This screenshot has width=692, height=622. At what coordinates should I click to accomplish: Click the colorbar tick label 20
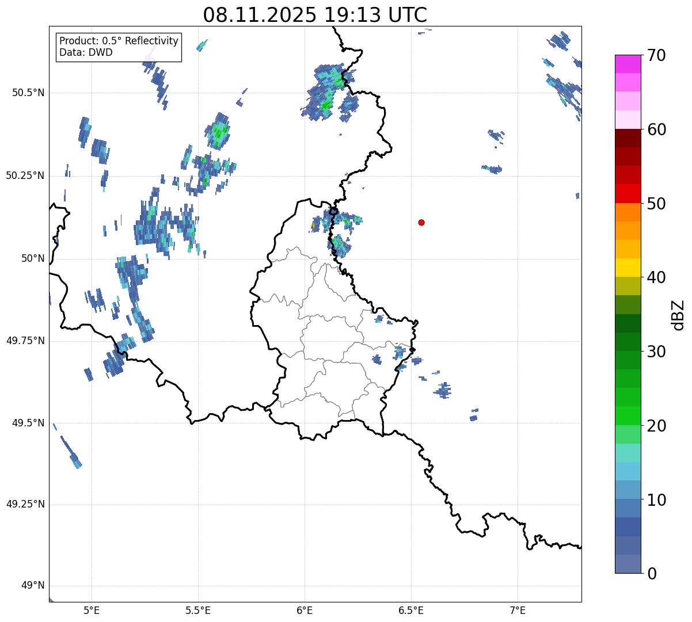coord(656,426)
